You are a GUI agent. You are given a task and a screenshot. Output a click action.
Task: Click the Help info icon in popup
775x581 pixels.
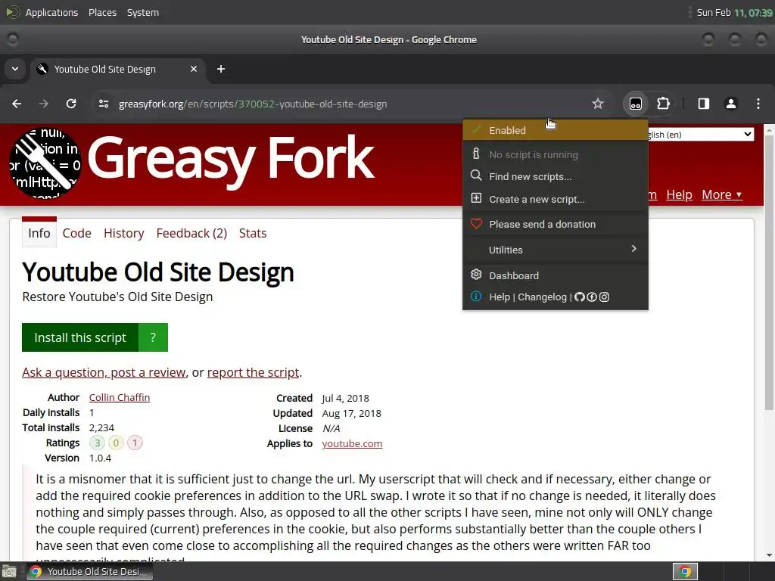pyautogui.click(x=476, y=297)
